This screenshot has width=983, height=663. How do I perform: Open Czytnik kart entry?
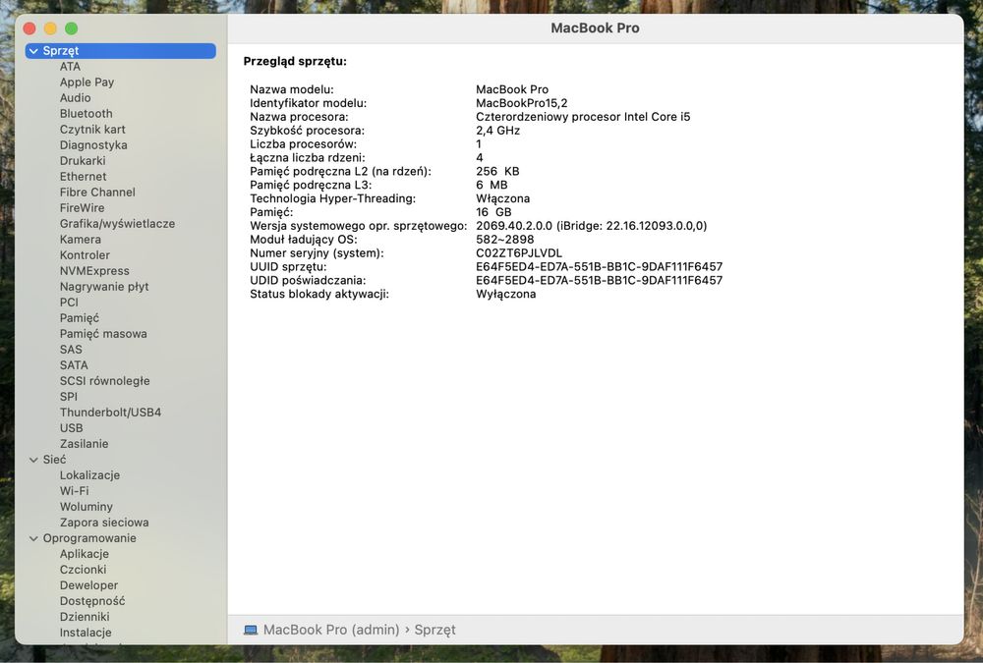pyautogui.click(x=92, y=129)
